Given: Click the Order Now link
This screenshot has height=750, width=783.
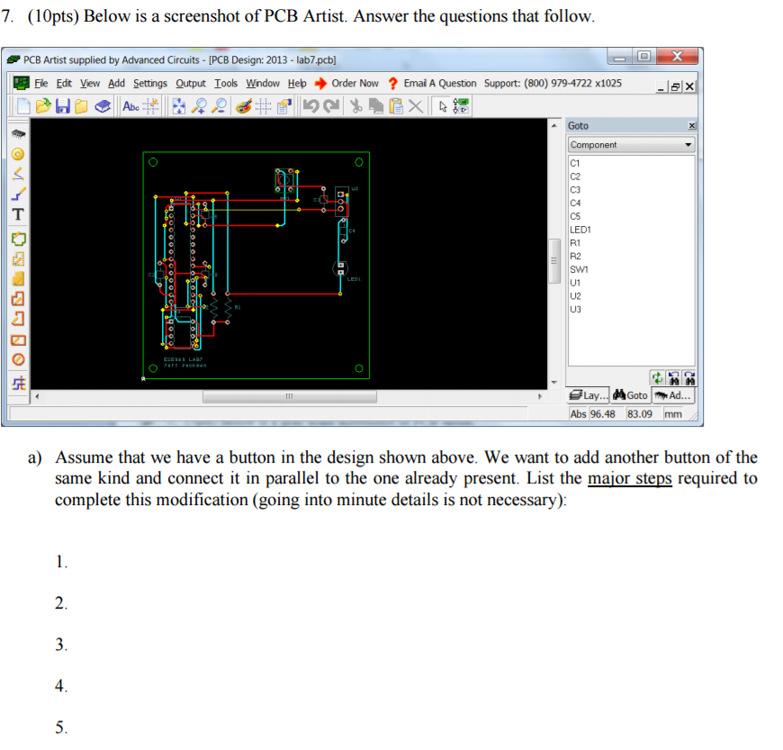Looking at the screenshot, I should tap(355, 83).
